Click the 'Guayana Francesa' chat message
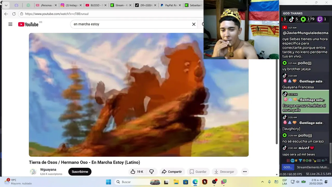 click(298, 87)
